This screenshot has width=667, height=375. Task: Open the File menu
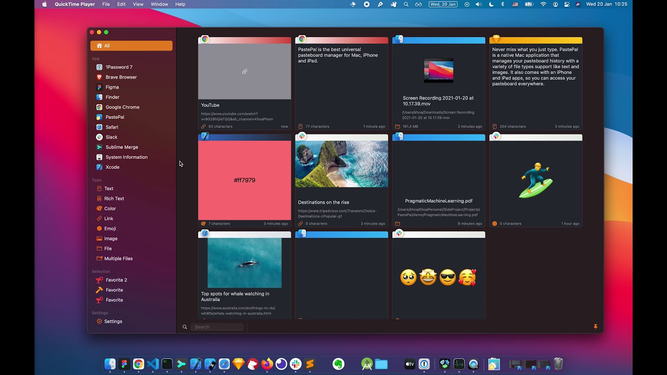pyautogui.click(x=106, y=4)
